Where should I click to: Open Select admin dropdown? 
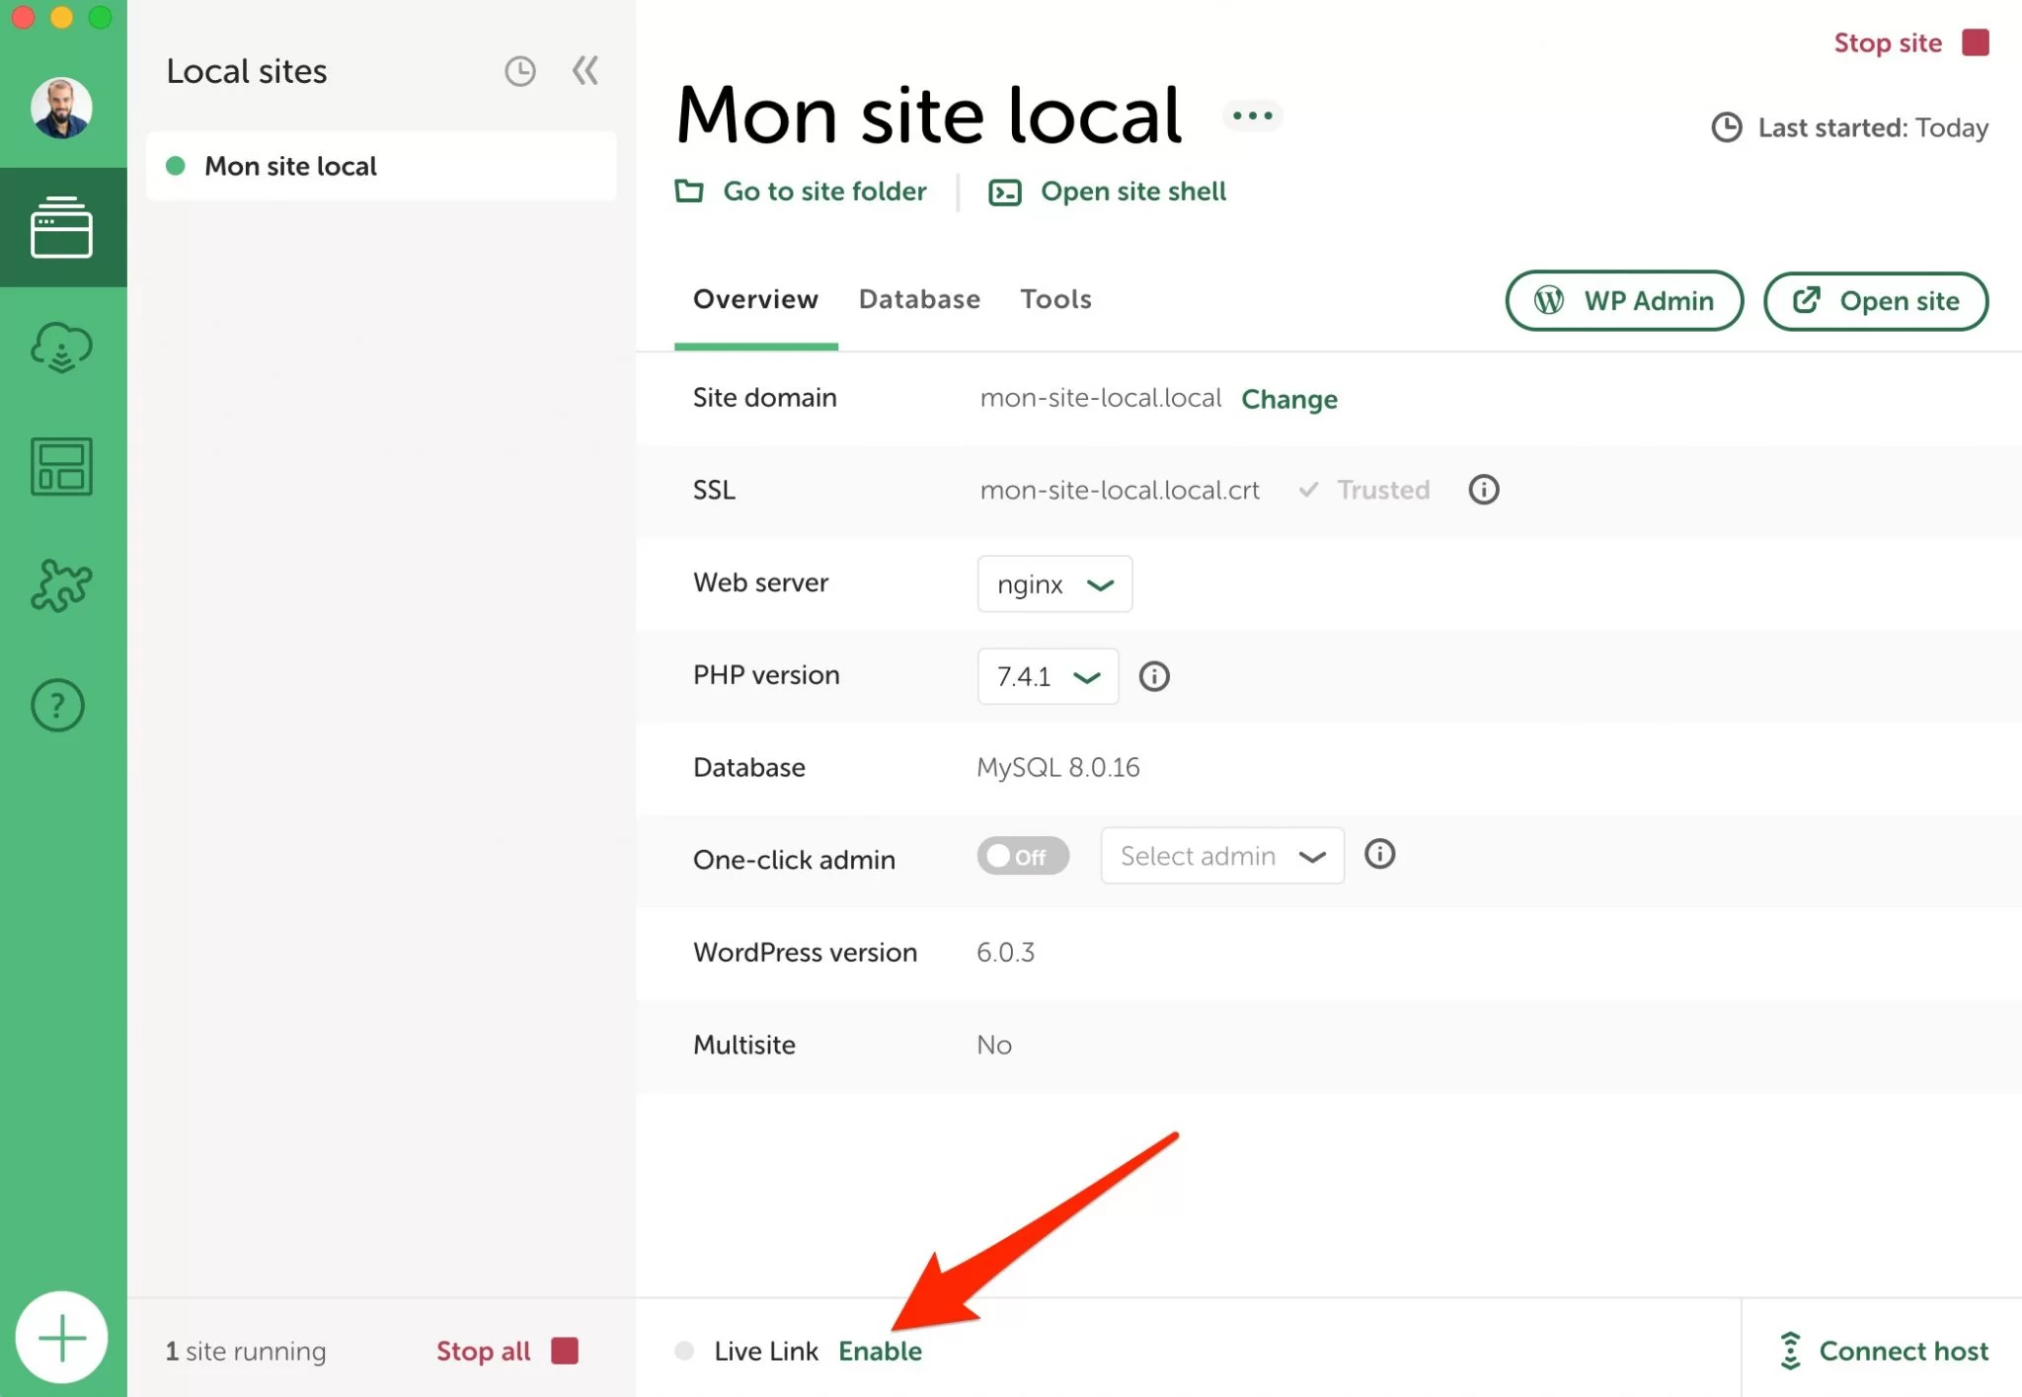click(1222, 856)
